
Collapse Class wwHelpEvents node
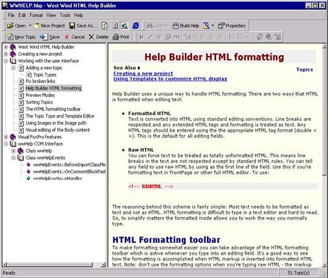14,158
